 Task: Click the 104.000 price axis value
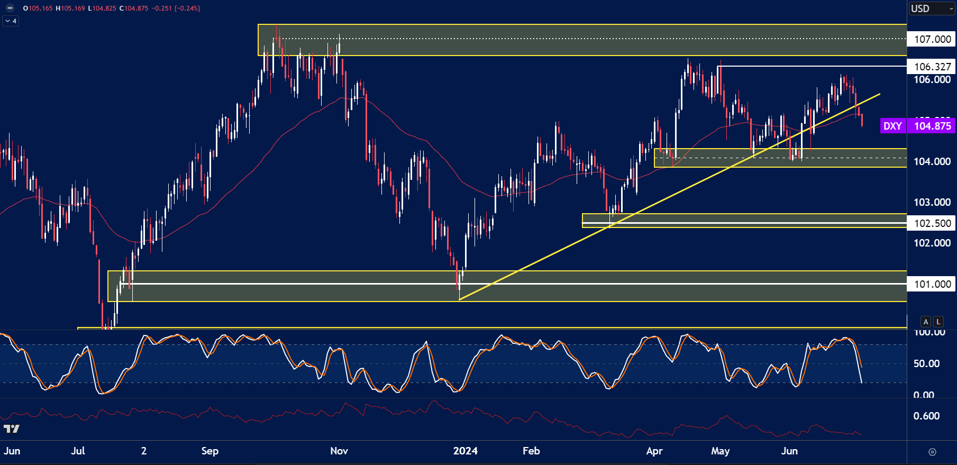point(932,161)
